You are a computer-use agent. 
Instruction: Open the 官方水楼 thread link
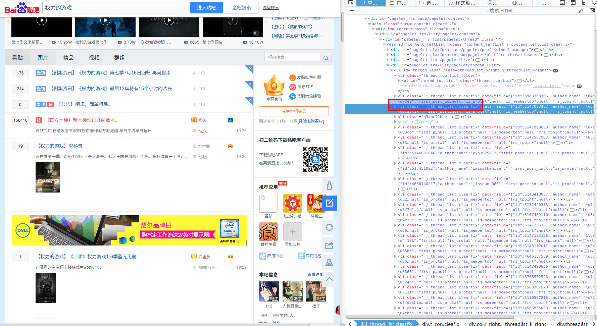coord(82,120)
